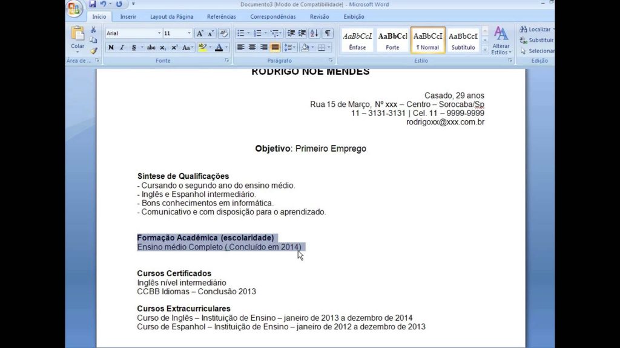
Task: Open the Alterar Estilos menu
Action: pos(501,40)
